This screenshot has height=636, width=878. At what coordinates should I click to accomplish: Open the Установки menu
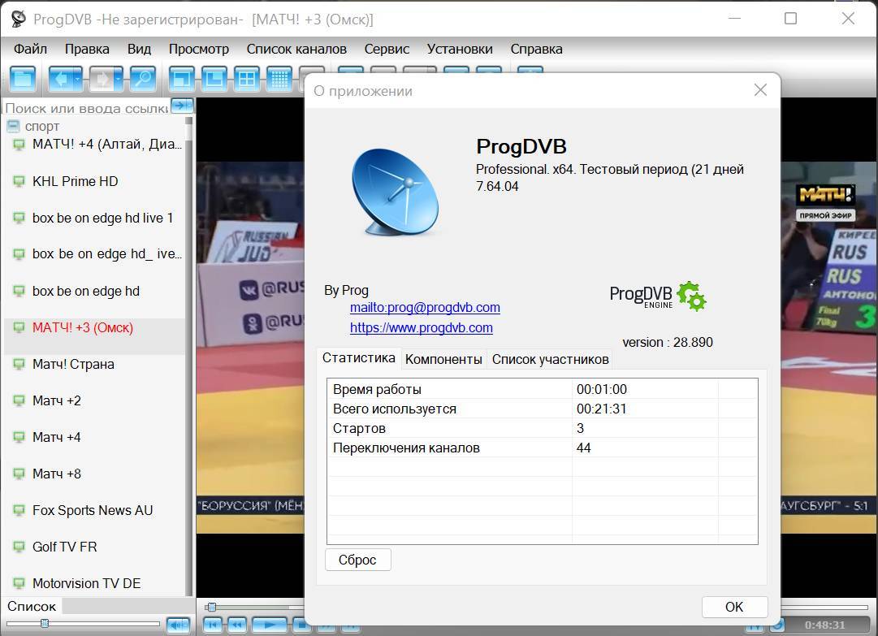(460, 50)
